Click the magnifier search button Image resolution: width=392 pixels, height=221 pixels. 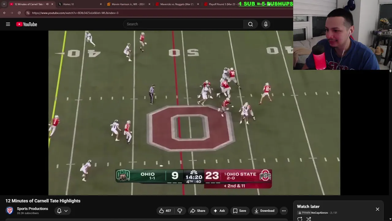(x=251, y=24)
